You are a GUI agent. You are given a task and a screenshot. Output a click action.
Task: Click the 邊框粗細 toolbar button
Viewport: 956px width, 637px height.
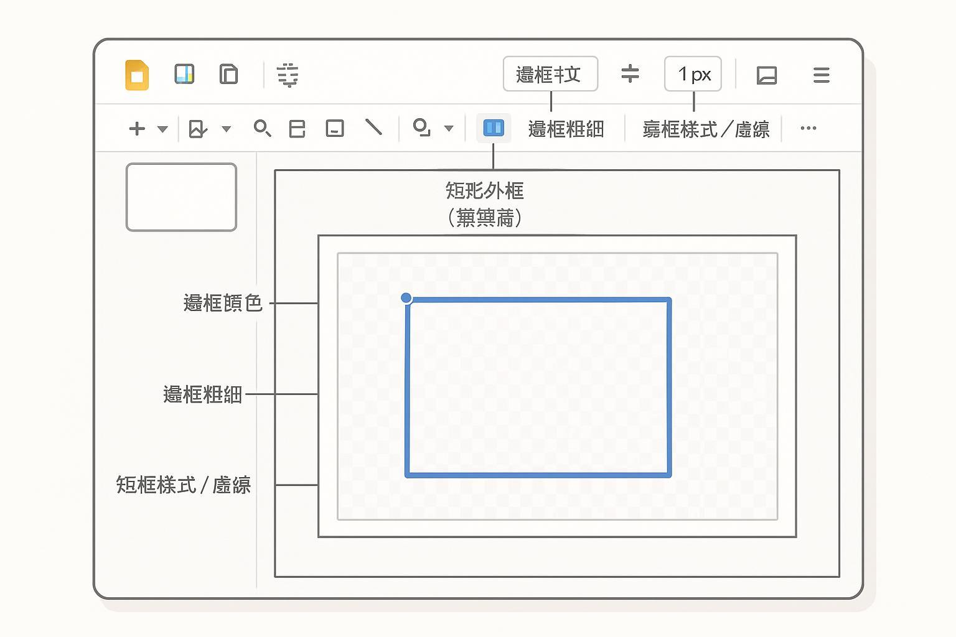(x=566, y=129)
